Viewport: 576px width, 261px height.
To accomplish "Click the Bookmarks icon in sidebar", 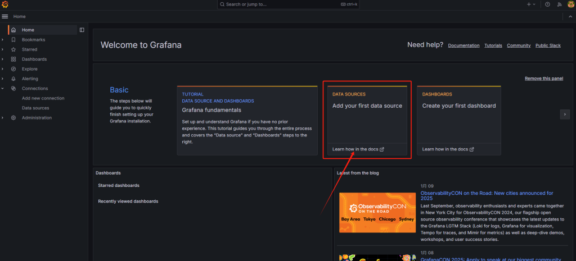I will pos(13,40).
